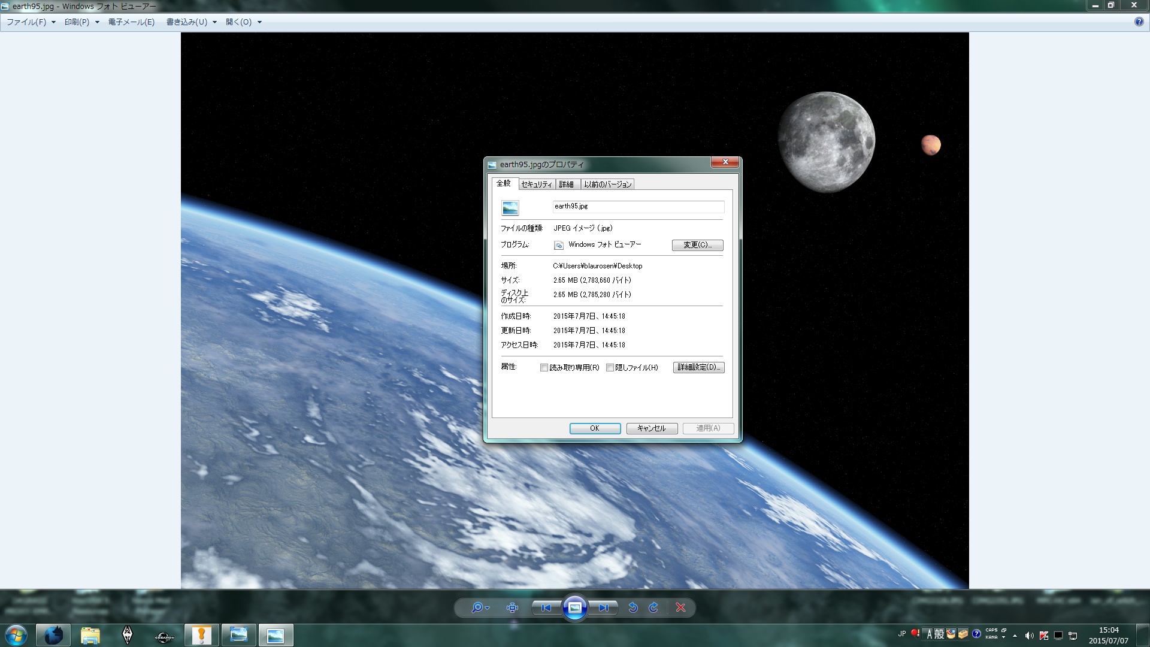Open the help icon in the menu bar
Viewport: 1150px width, 647px height.
[x=1139, y=22]
